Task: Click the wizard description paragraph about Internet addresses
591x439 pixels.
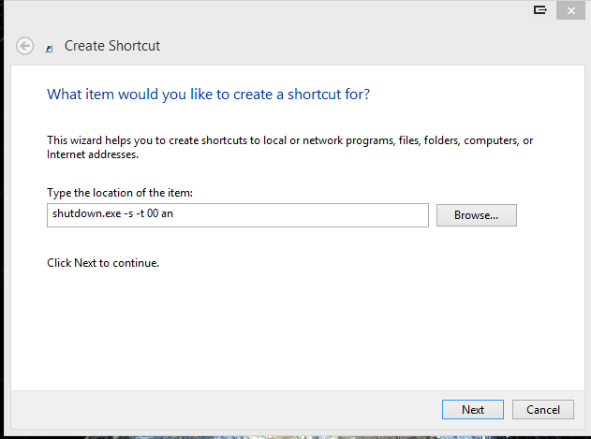Action: click(289, 147)
